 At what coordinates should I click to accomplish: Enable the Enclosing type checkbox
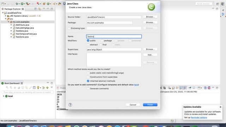[69, 28]
